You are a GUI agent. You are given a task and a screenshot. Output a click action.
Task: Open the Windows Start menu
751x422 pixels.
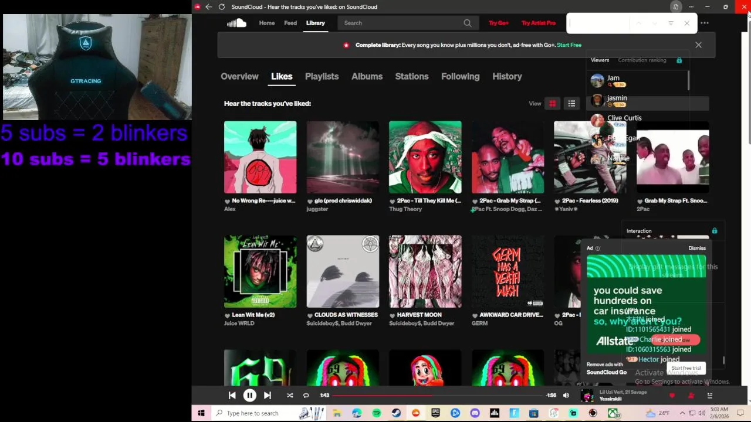click(x=201, y=413)
